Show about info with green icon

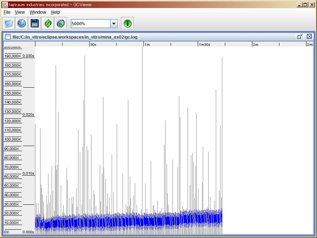[127, 23]
